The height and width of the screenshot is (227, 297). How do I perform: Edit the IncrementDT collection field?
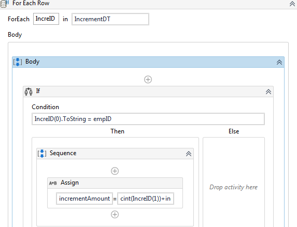pyautogui.click(x=110, y=19)
